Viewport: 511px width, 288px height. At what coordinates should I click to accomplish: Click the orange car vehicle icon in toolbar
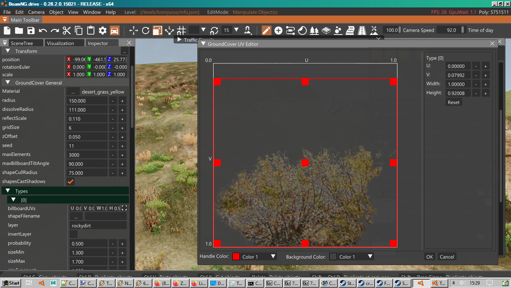115,30
